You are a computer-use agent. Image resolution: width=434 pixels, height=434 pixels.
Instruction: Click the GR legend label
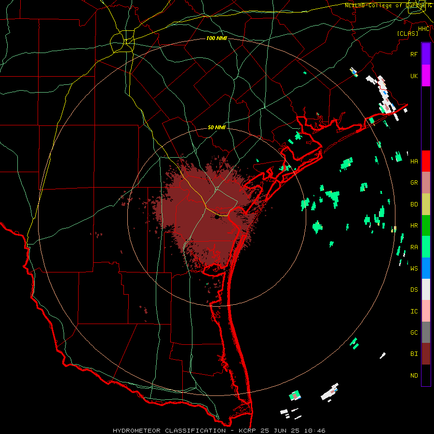pos(414,183)
